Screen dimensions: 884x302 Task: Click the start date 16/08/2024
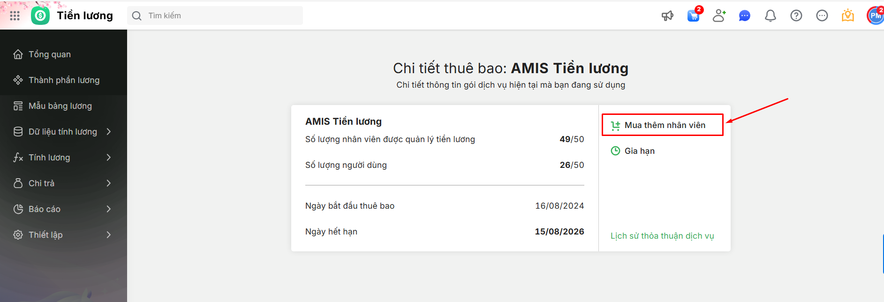(x=559, y=206)
